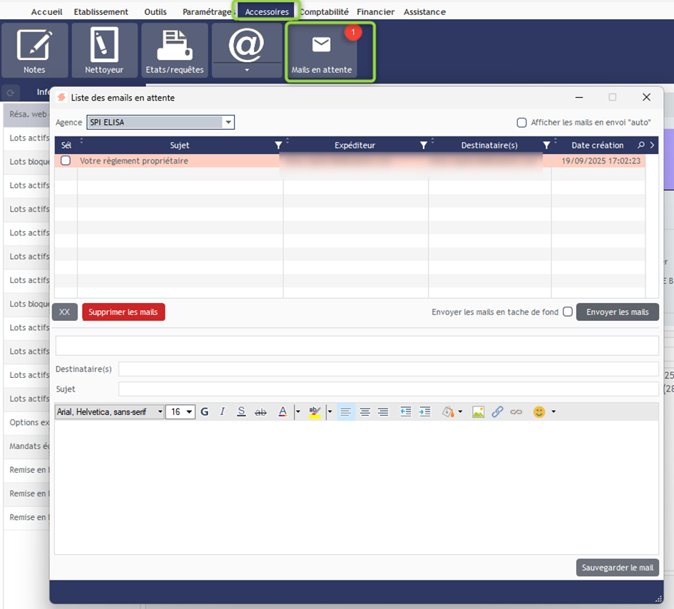
Task: Insert an image into the mail
Action: (x=478, y=412)
